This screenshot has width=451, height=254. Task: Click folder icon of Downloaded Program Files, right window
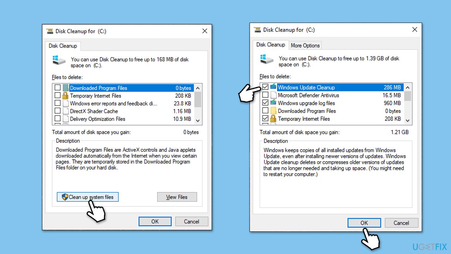tap(273, 111)
